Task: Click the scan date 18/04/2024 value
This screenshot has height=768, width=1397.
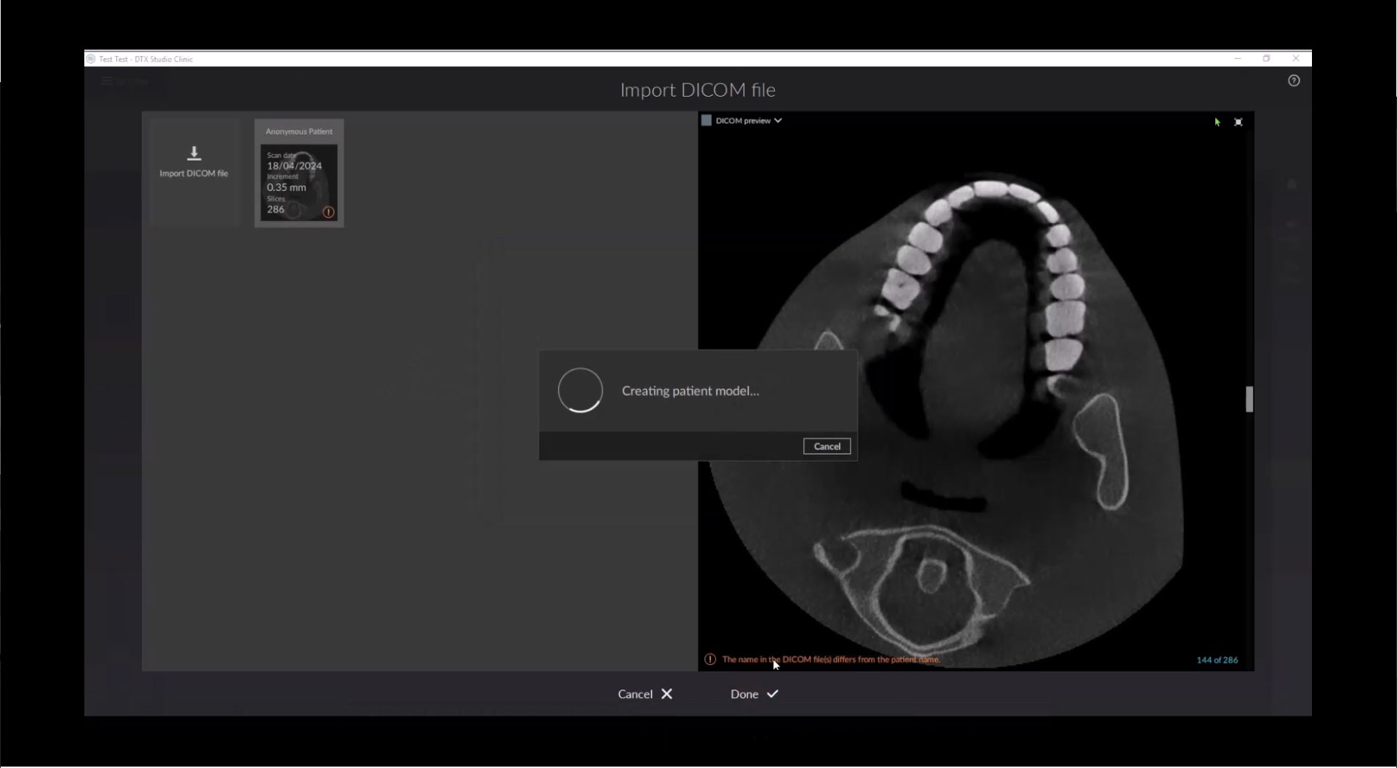Action: pos(294,166)
